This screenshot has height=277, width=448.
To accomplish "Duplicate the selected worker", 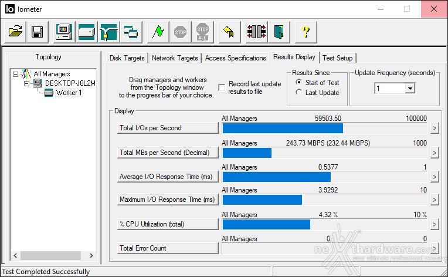I will tap(131, 32).
